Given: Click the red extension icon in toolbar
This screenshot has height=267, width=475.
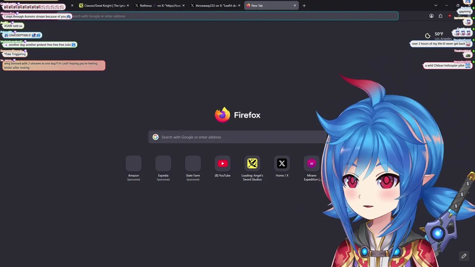Looking at the screenshot, I should point(450,16).
